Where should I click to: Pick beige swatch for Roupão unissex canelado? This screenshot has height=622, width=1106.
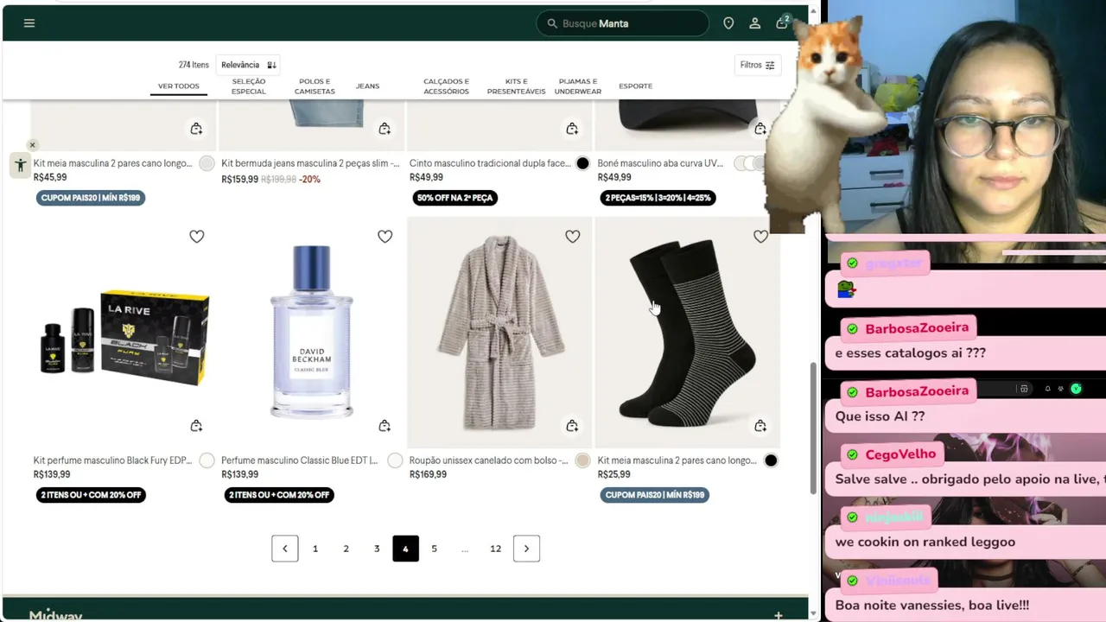coord(582,460)
